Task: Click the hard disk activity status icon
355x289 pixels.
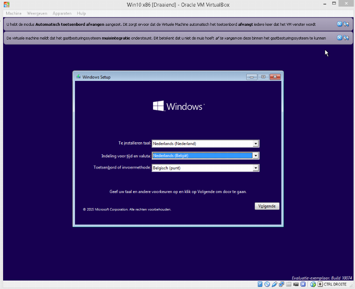Action: tap(260, 284)
